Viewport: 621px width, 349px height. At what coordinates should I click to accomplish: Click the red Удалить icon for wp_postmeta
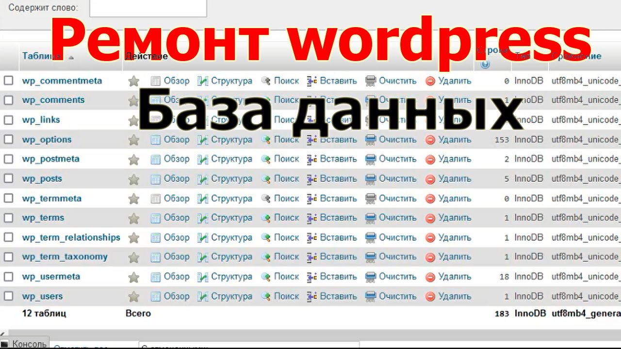pos(430,159)
